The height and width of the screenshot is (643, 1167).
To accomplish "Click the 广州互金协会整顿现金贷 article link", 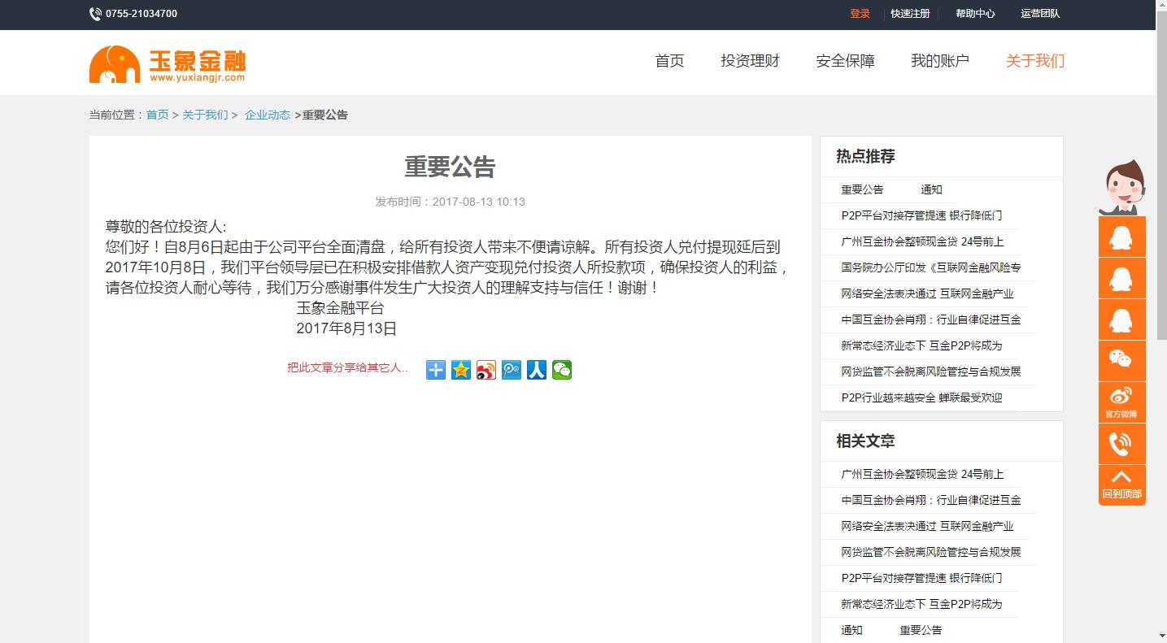I will click(x=920, y=241).
